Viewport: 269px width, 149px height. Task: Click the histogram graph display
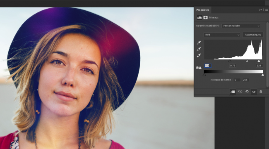[x=233, y=50]
